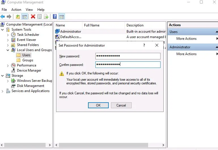
Task: Open the Action menu
Action: coord(16,10)
